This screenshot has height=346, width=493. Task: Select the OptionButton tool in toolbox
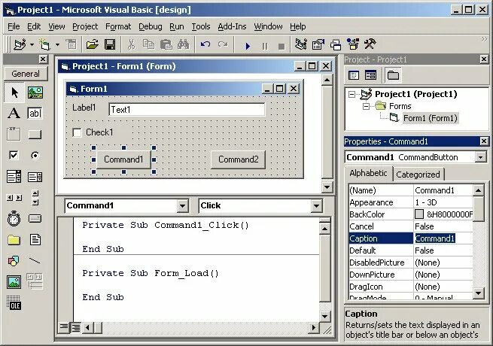[35, 155]
